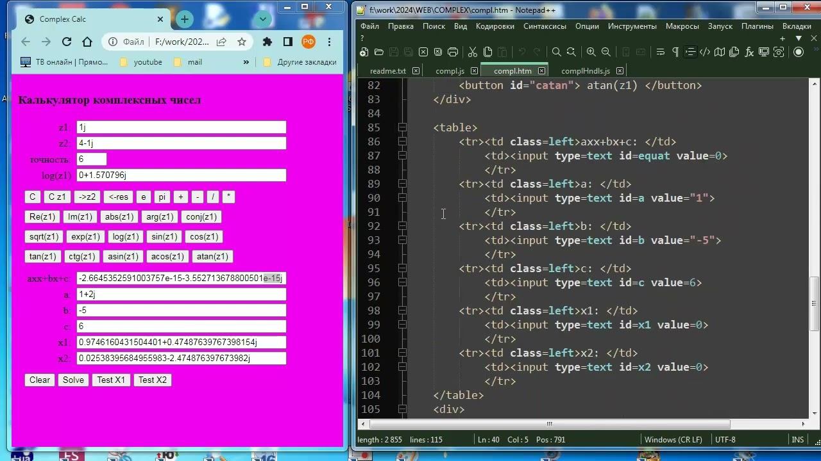Cut selection with the scissors icon
Viewport: 821px width, 461px height.
tap(473, 52)
